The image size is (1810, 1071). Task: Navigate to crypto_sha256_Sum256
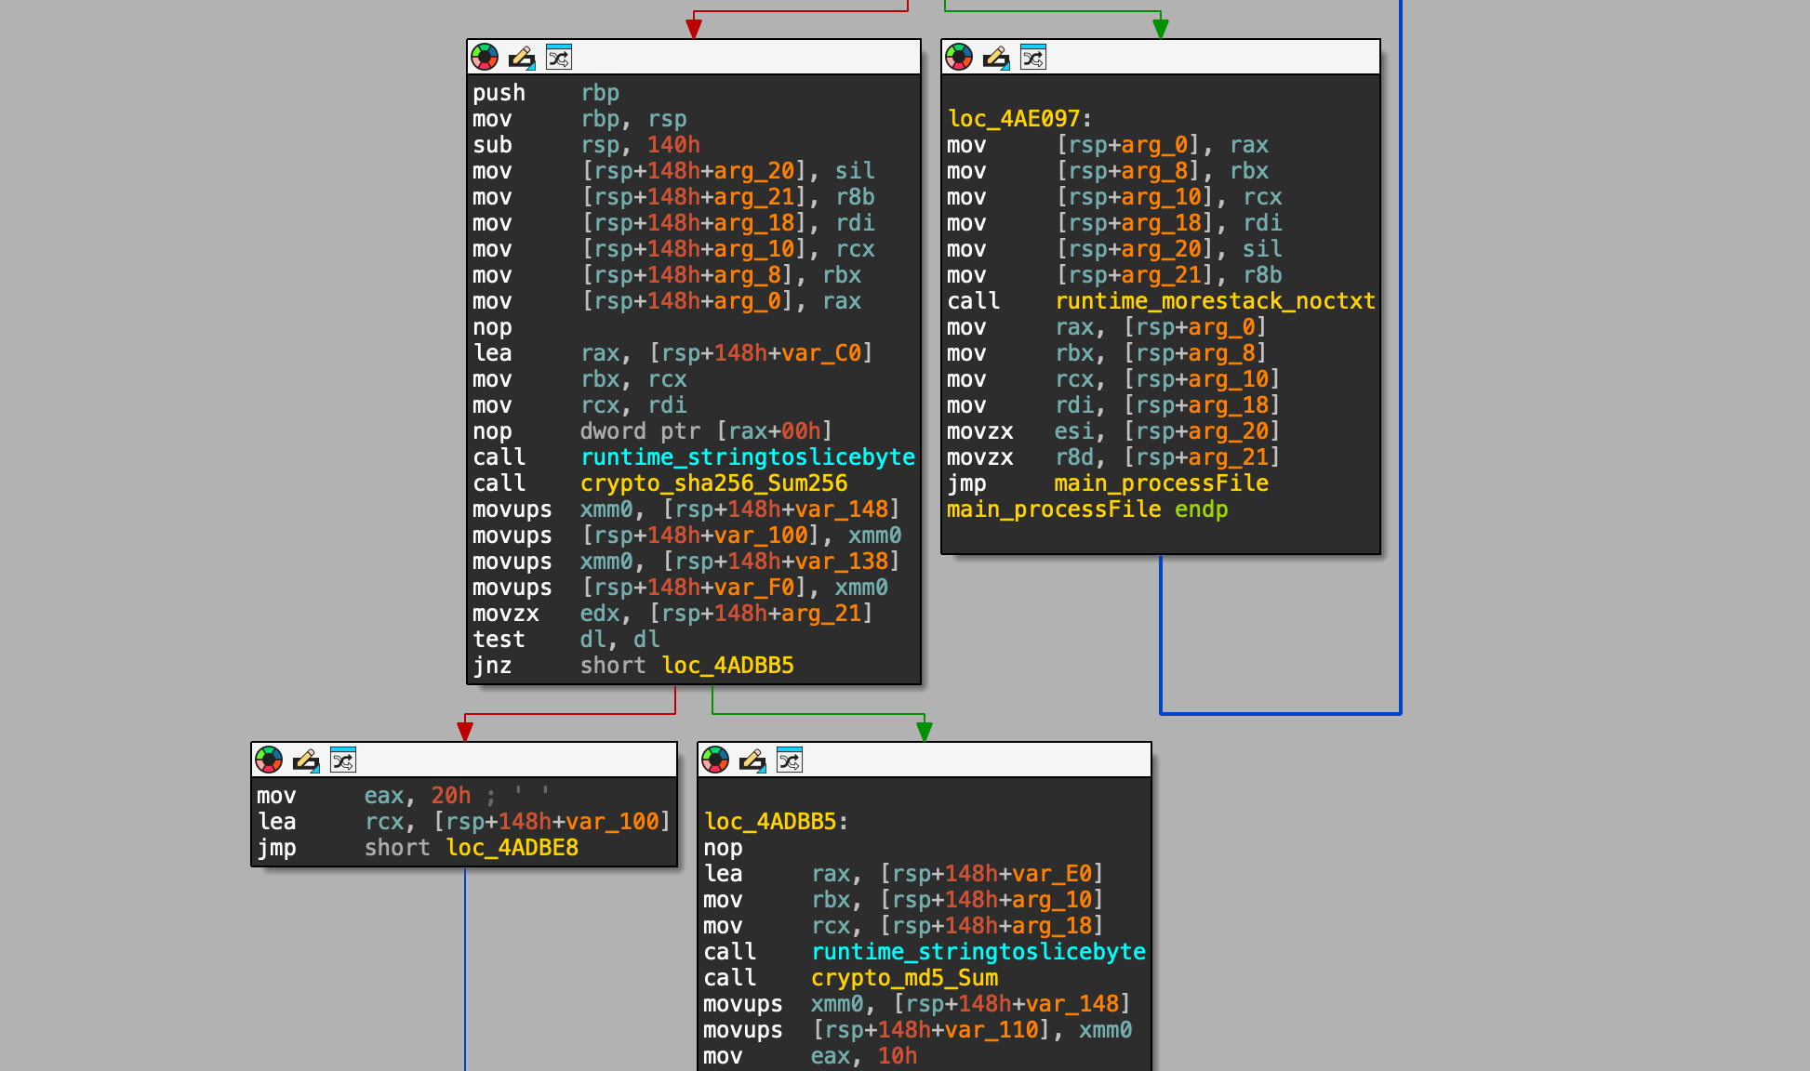coord(713,483)
